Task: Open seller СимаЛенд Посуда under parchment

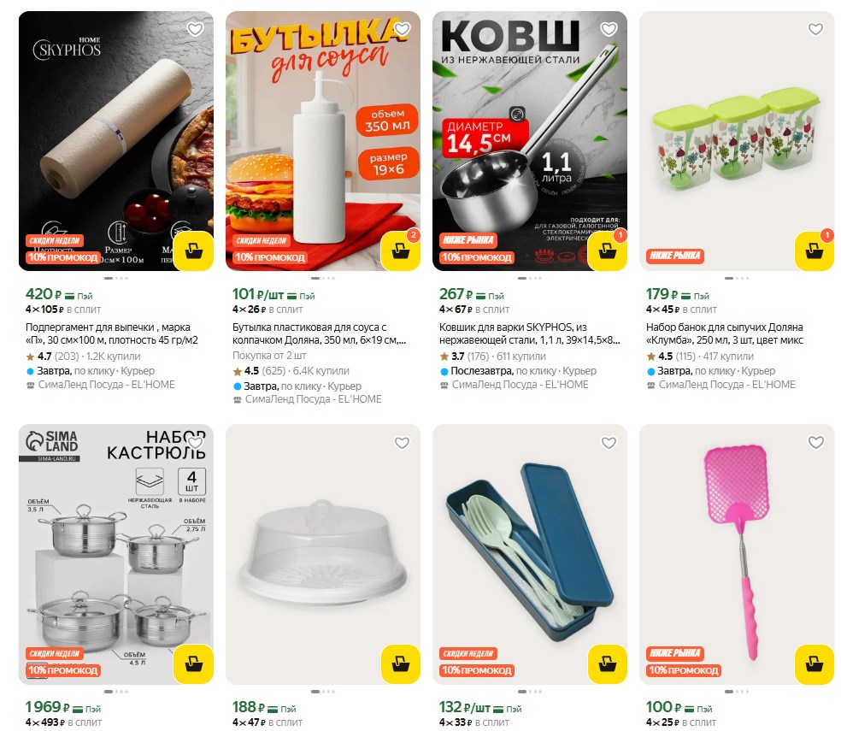Action: click(x=106, y=385)
